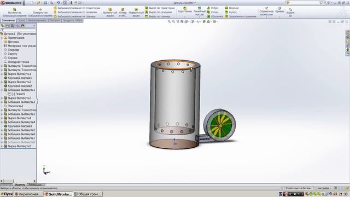Select Плоскость1 in the feature tree
Viewport: 350px width, 197px height.
(x=14, y=106)
